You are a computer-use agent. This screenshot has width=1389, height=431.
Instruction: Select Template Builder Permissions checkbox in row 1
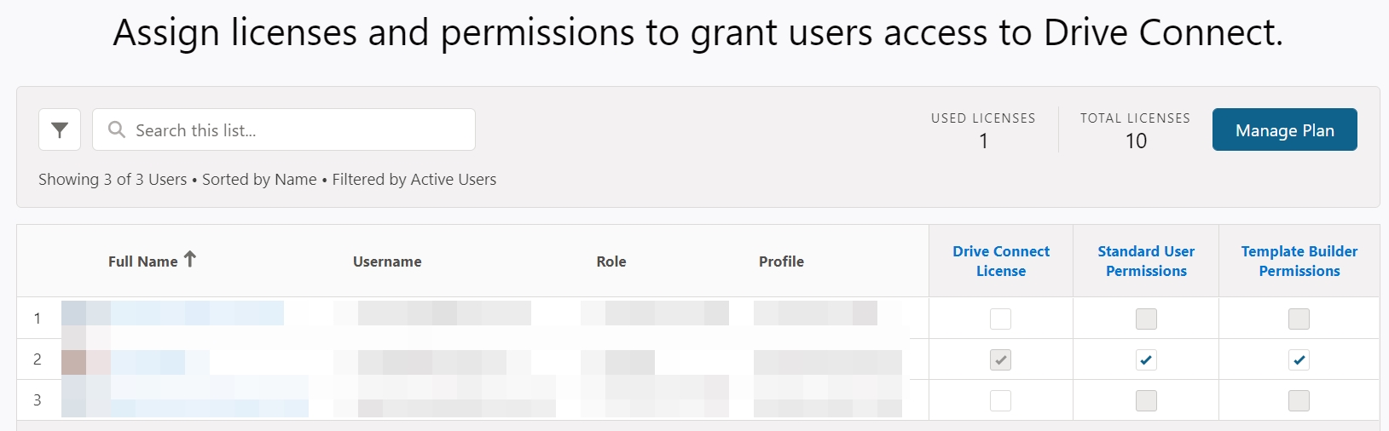click(1299, 319)
